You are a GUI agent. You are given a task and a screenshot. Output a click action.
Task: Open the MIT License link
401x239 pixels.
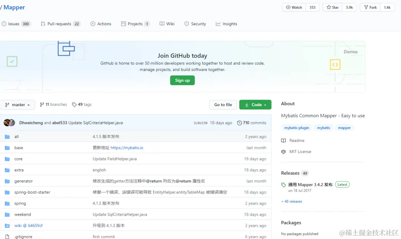tap(296, 151)
